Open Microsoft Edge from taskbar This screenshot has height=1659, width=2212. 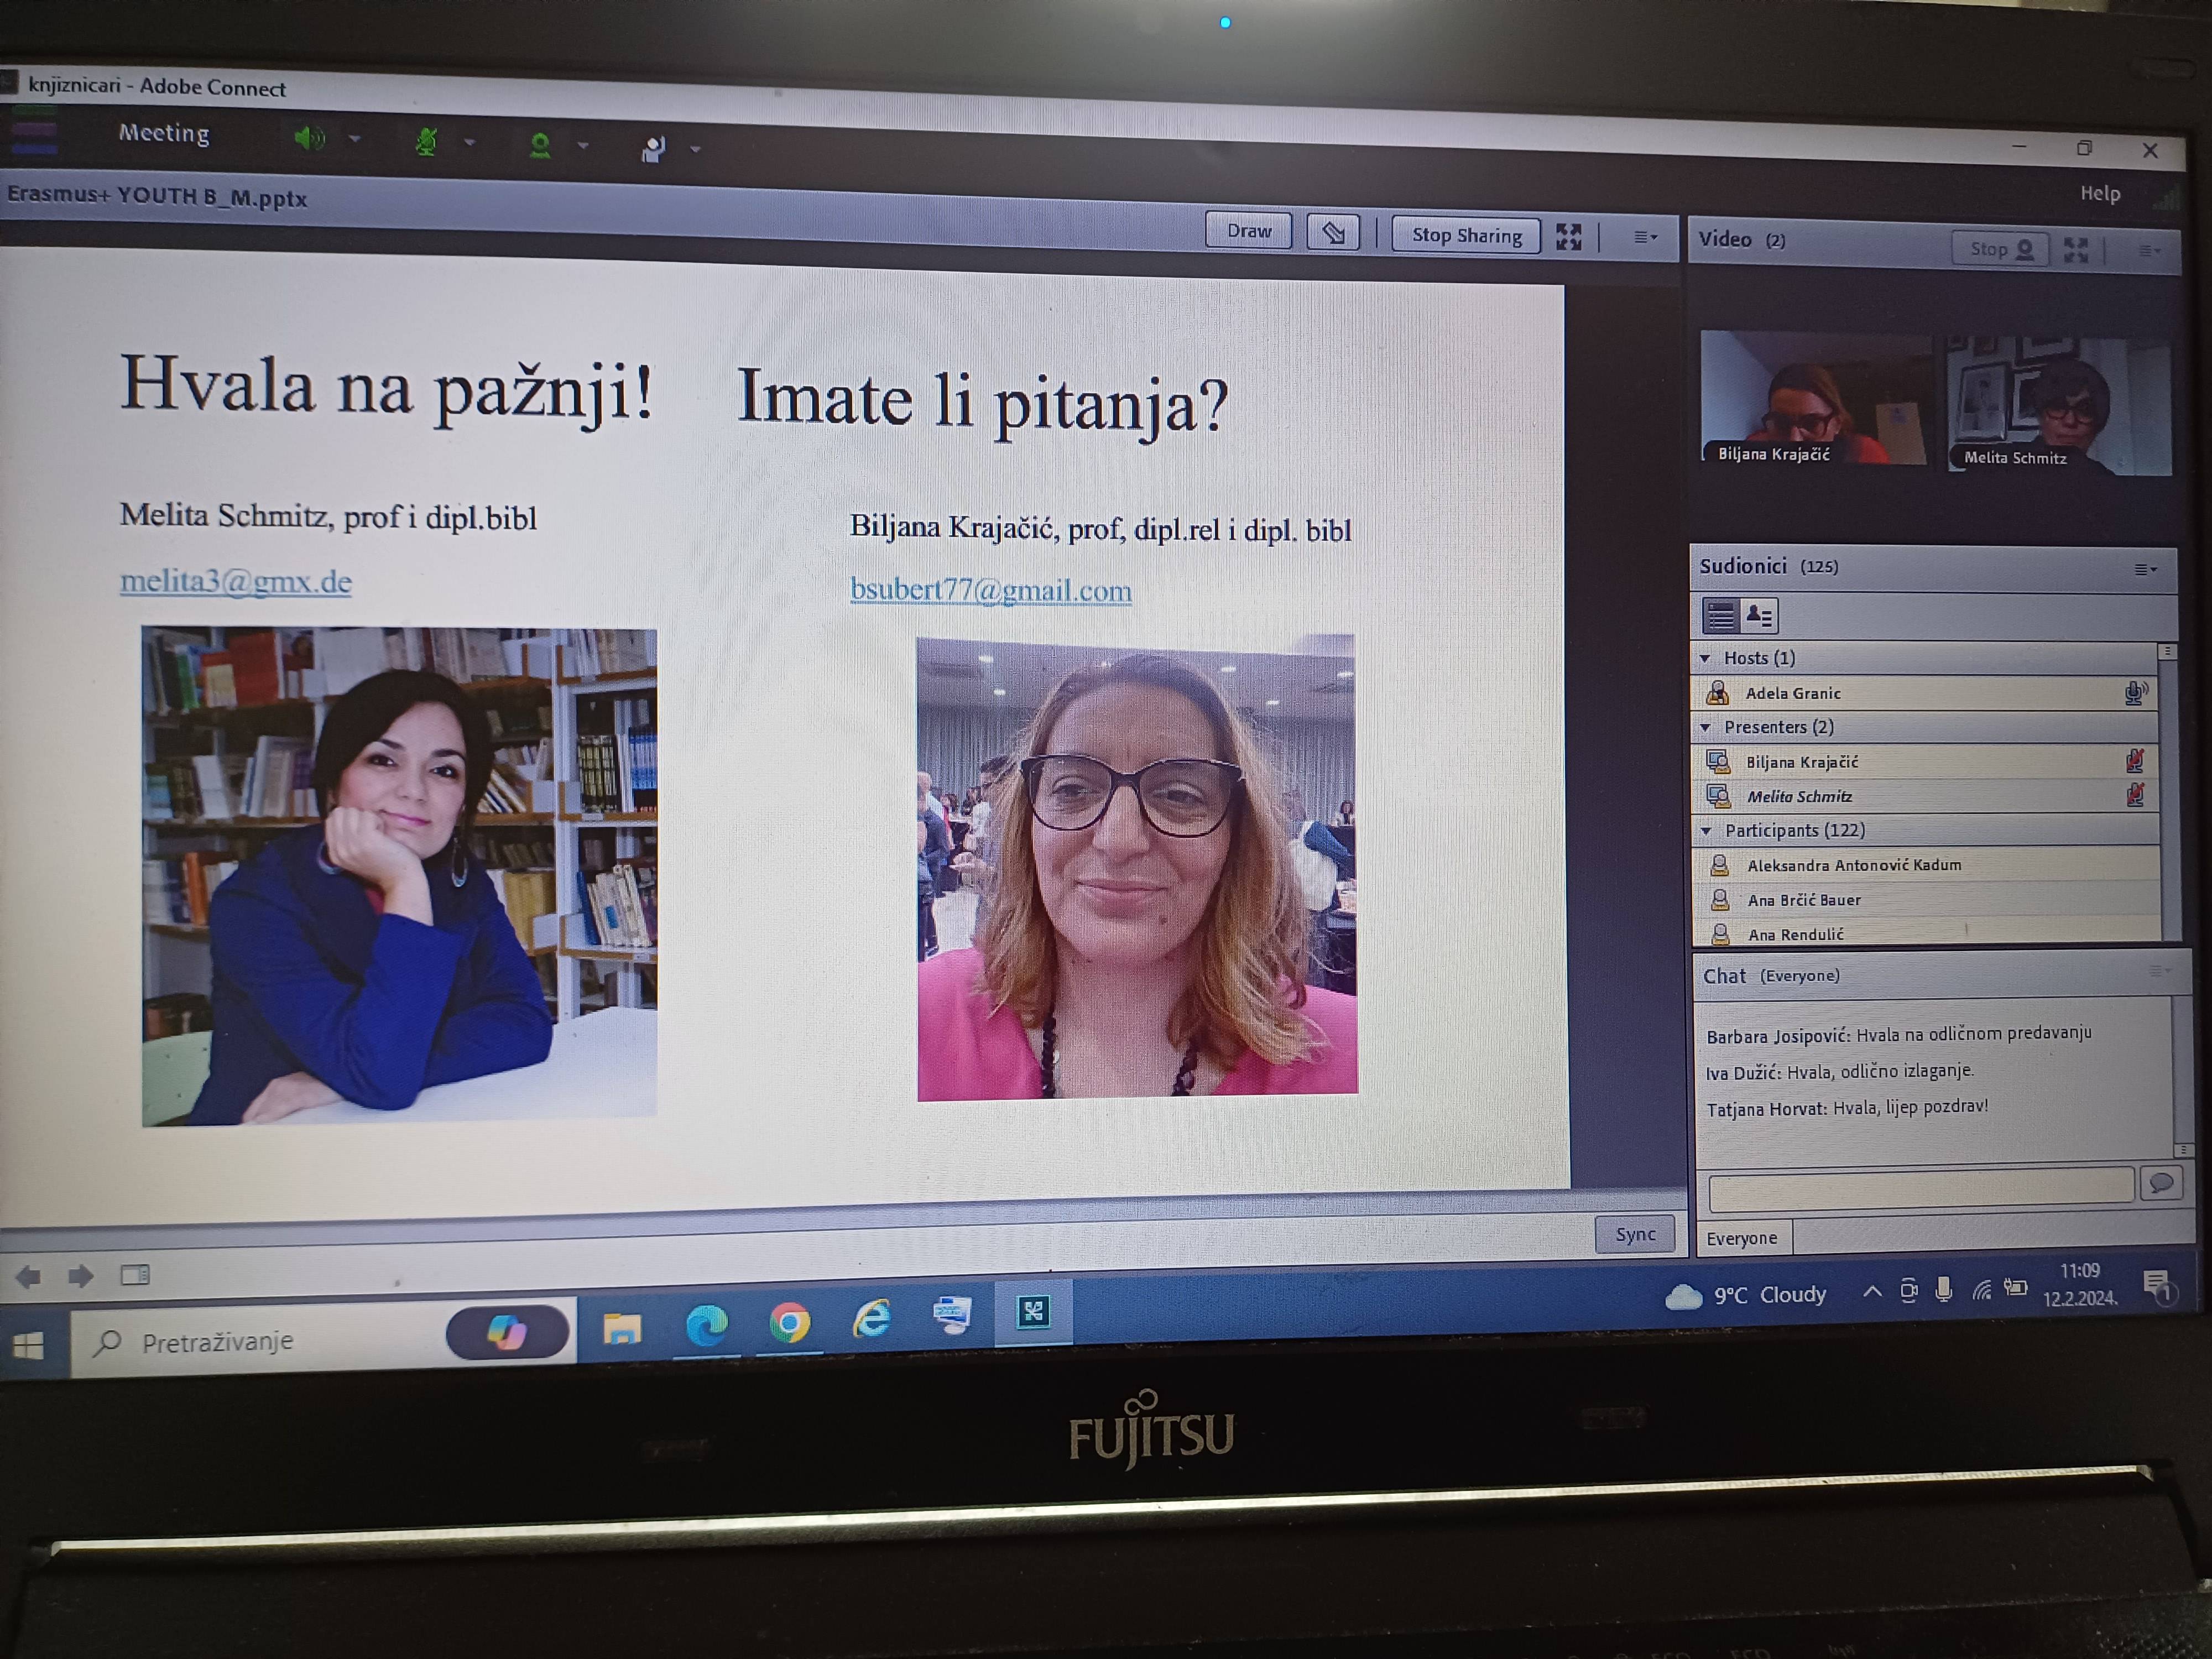pos(706,1325)
